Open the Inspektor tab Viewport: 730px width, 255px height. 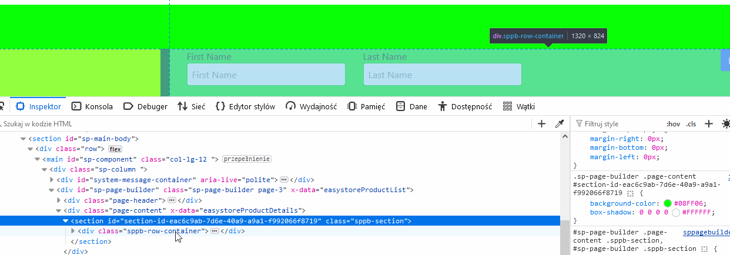(38, 106)
